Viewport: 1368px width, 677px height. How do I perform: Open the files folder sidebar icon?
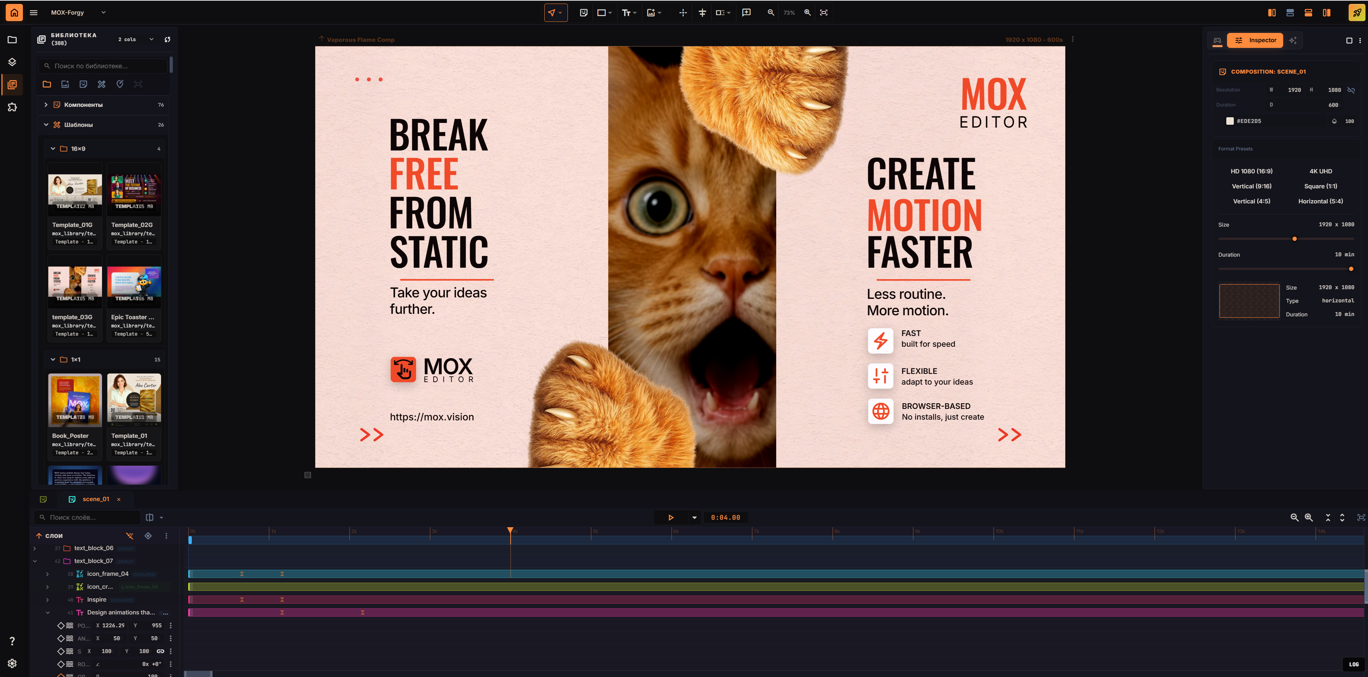pos(12,40)
